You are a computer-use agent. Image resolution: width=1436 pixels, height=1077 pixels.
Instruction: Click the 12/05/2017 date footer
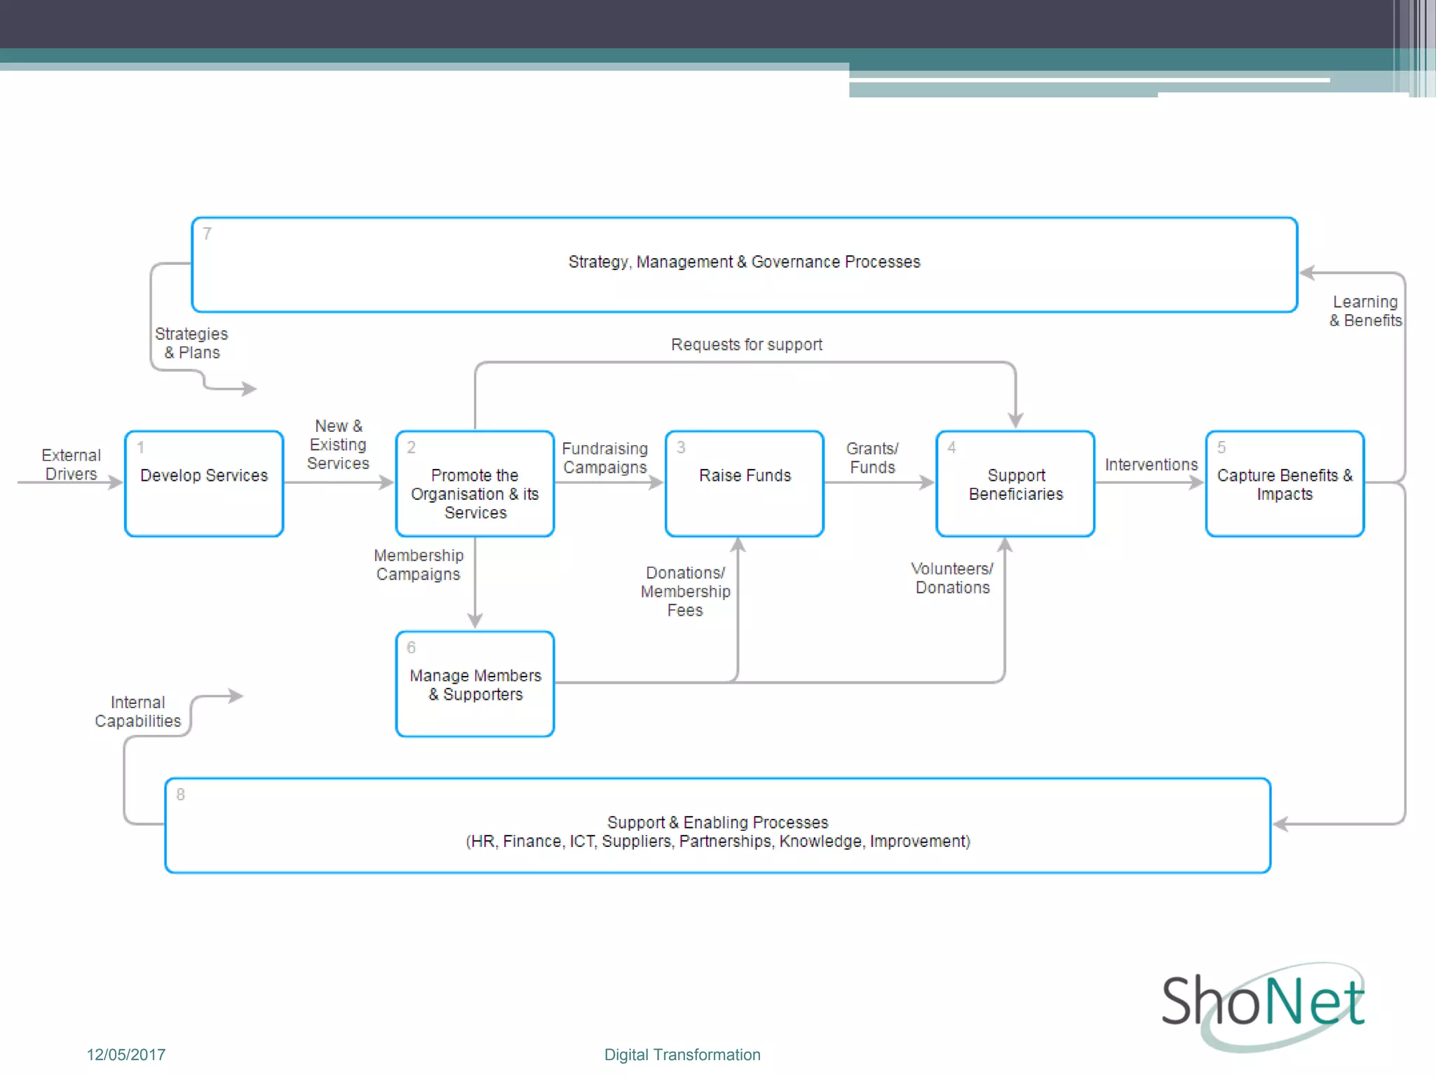click(x=126, y=1055)
